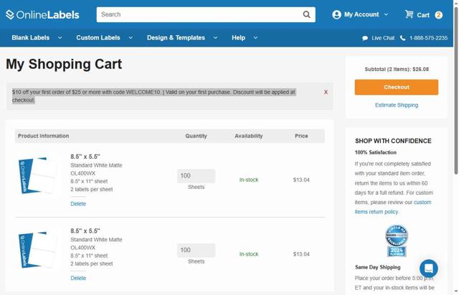Open the Design & Templates menu
The height and width of the screenshot is (295, 459).
click(176, 38)
